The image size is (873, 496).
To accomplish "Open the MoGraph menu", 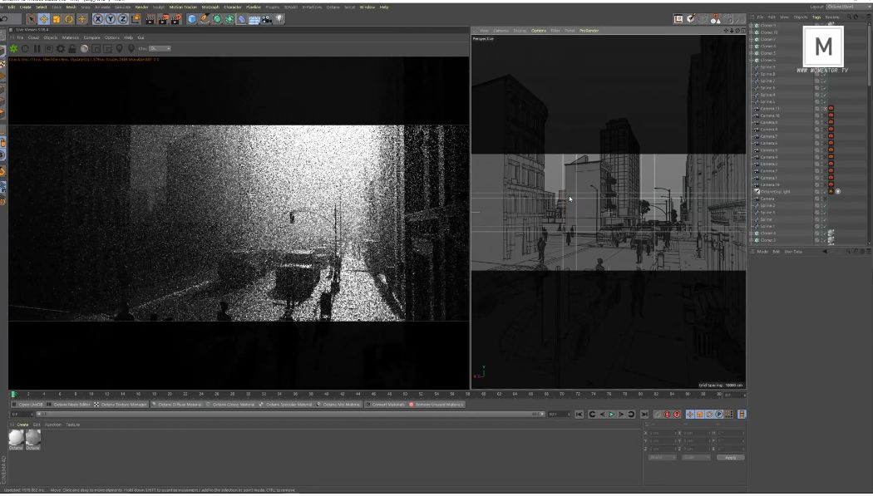I will [x=210, y=7].
